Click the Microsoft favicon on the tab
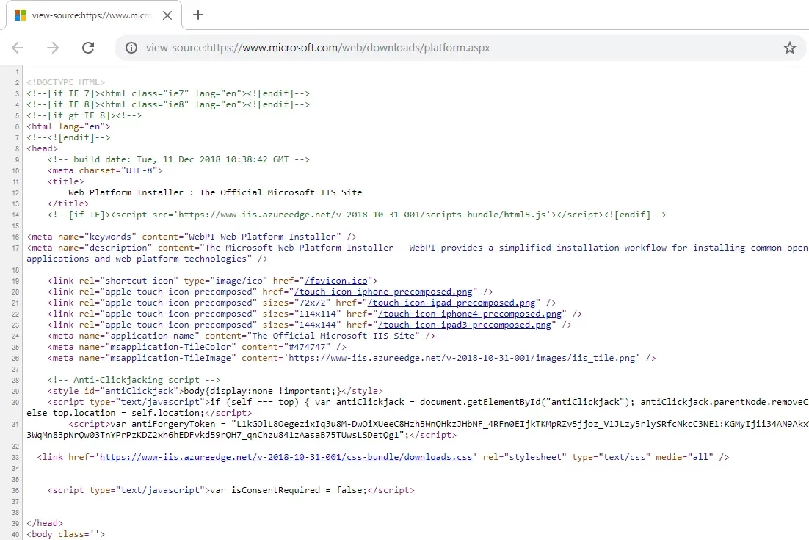The image size is (809, 540). [x=20, y=15]
